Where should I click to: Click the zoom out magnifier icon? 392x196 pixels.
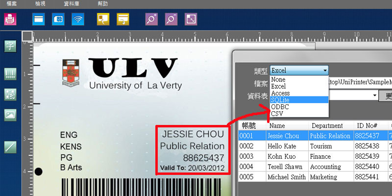pos(171,20)
